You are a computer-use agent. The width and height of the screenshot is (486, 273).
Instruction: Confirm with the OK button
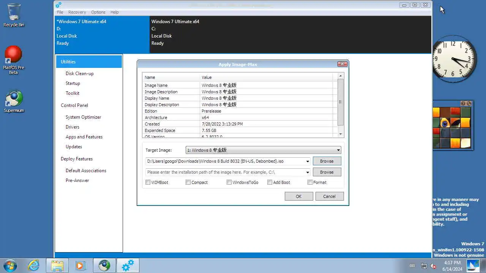pyautogui.click(x=299, y=196)
